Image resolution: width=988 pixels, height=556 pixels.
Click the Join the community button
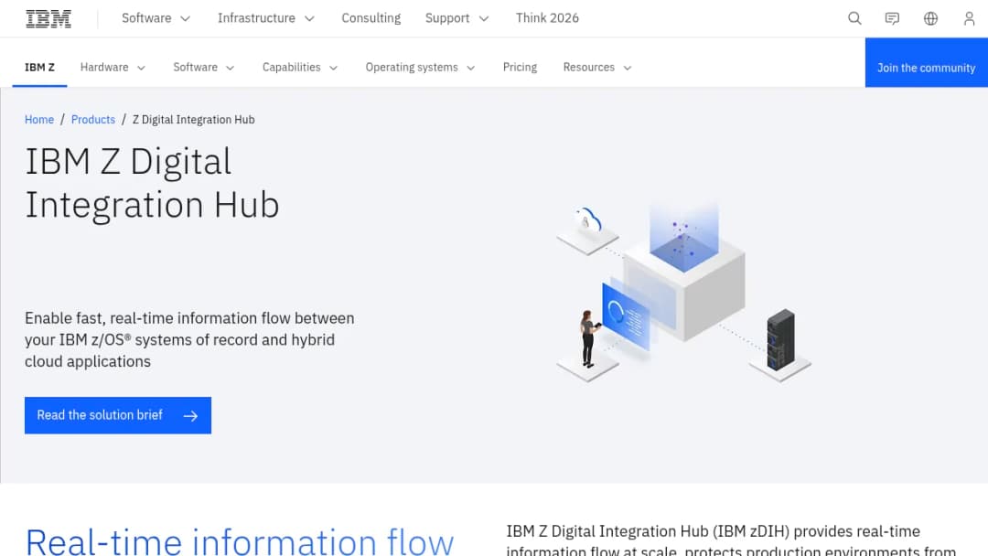926,62
